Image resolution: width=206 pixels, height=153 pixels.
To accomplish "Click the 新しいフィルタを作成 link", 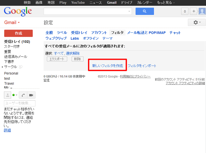I will 108,66.
